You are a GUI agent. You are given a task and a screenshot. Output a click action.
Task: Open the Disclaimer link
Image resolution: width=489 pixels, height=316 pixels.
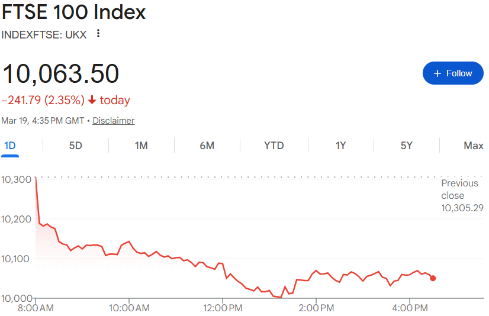pyautogui.click(x=114, y=121)
